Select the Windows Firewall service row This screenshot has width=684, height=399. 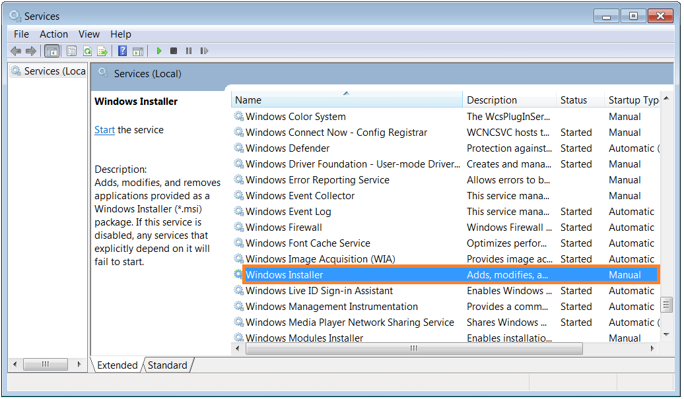(284, 228)
